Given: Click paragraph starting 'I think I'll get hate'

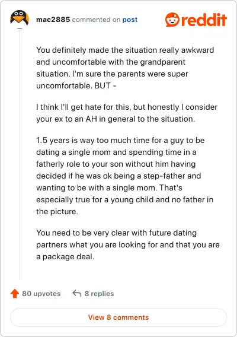Looking at the screenshot, I should coord(127,113).
